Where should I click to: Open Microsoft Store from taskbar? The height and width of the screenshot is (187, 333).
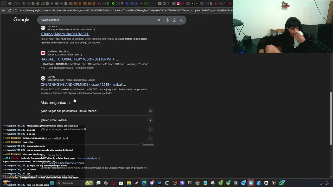click(x=121, y=183)
